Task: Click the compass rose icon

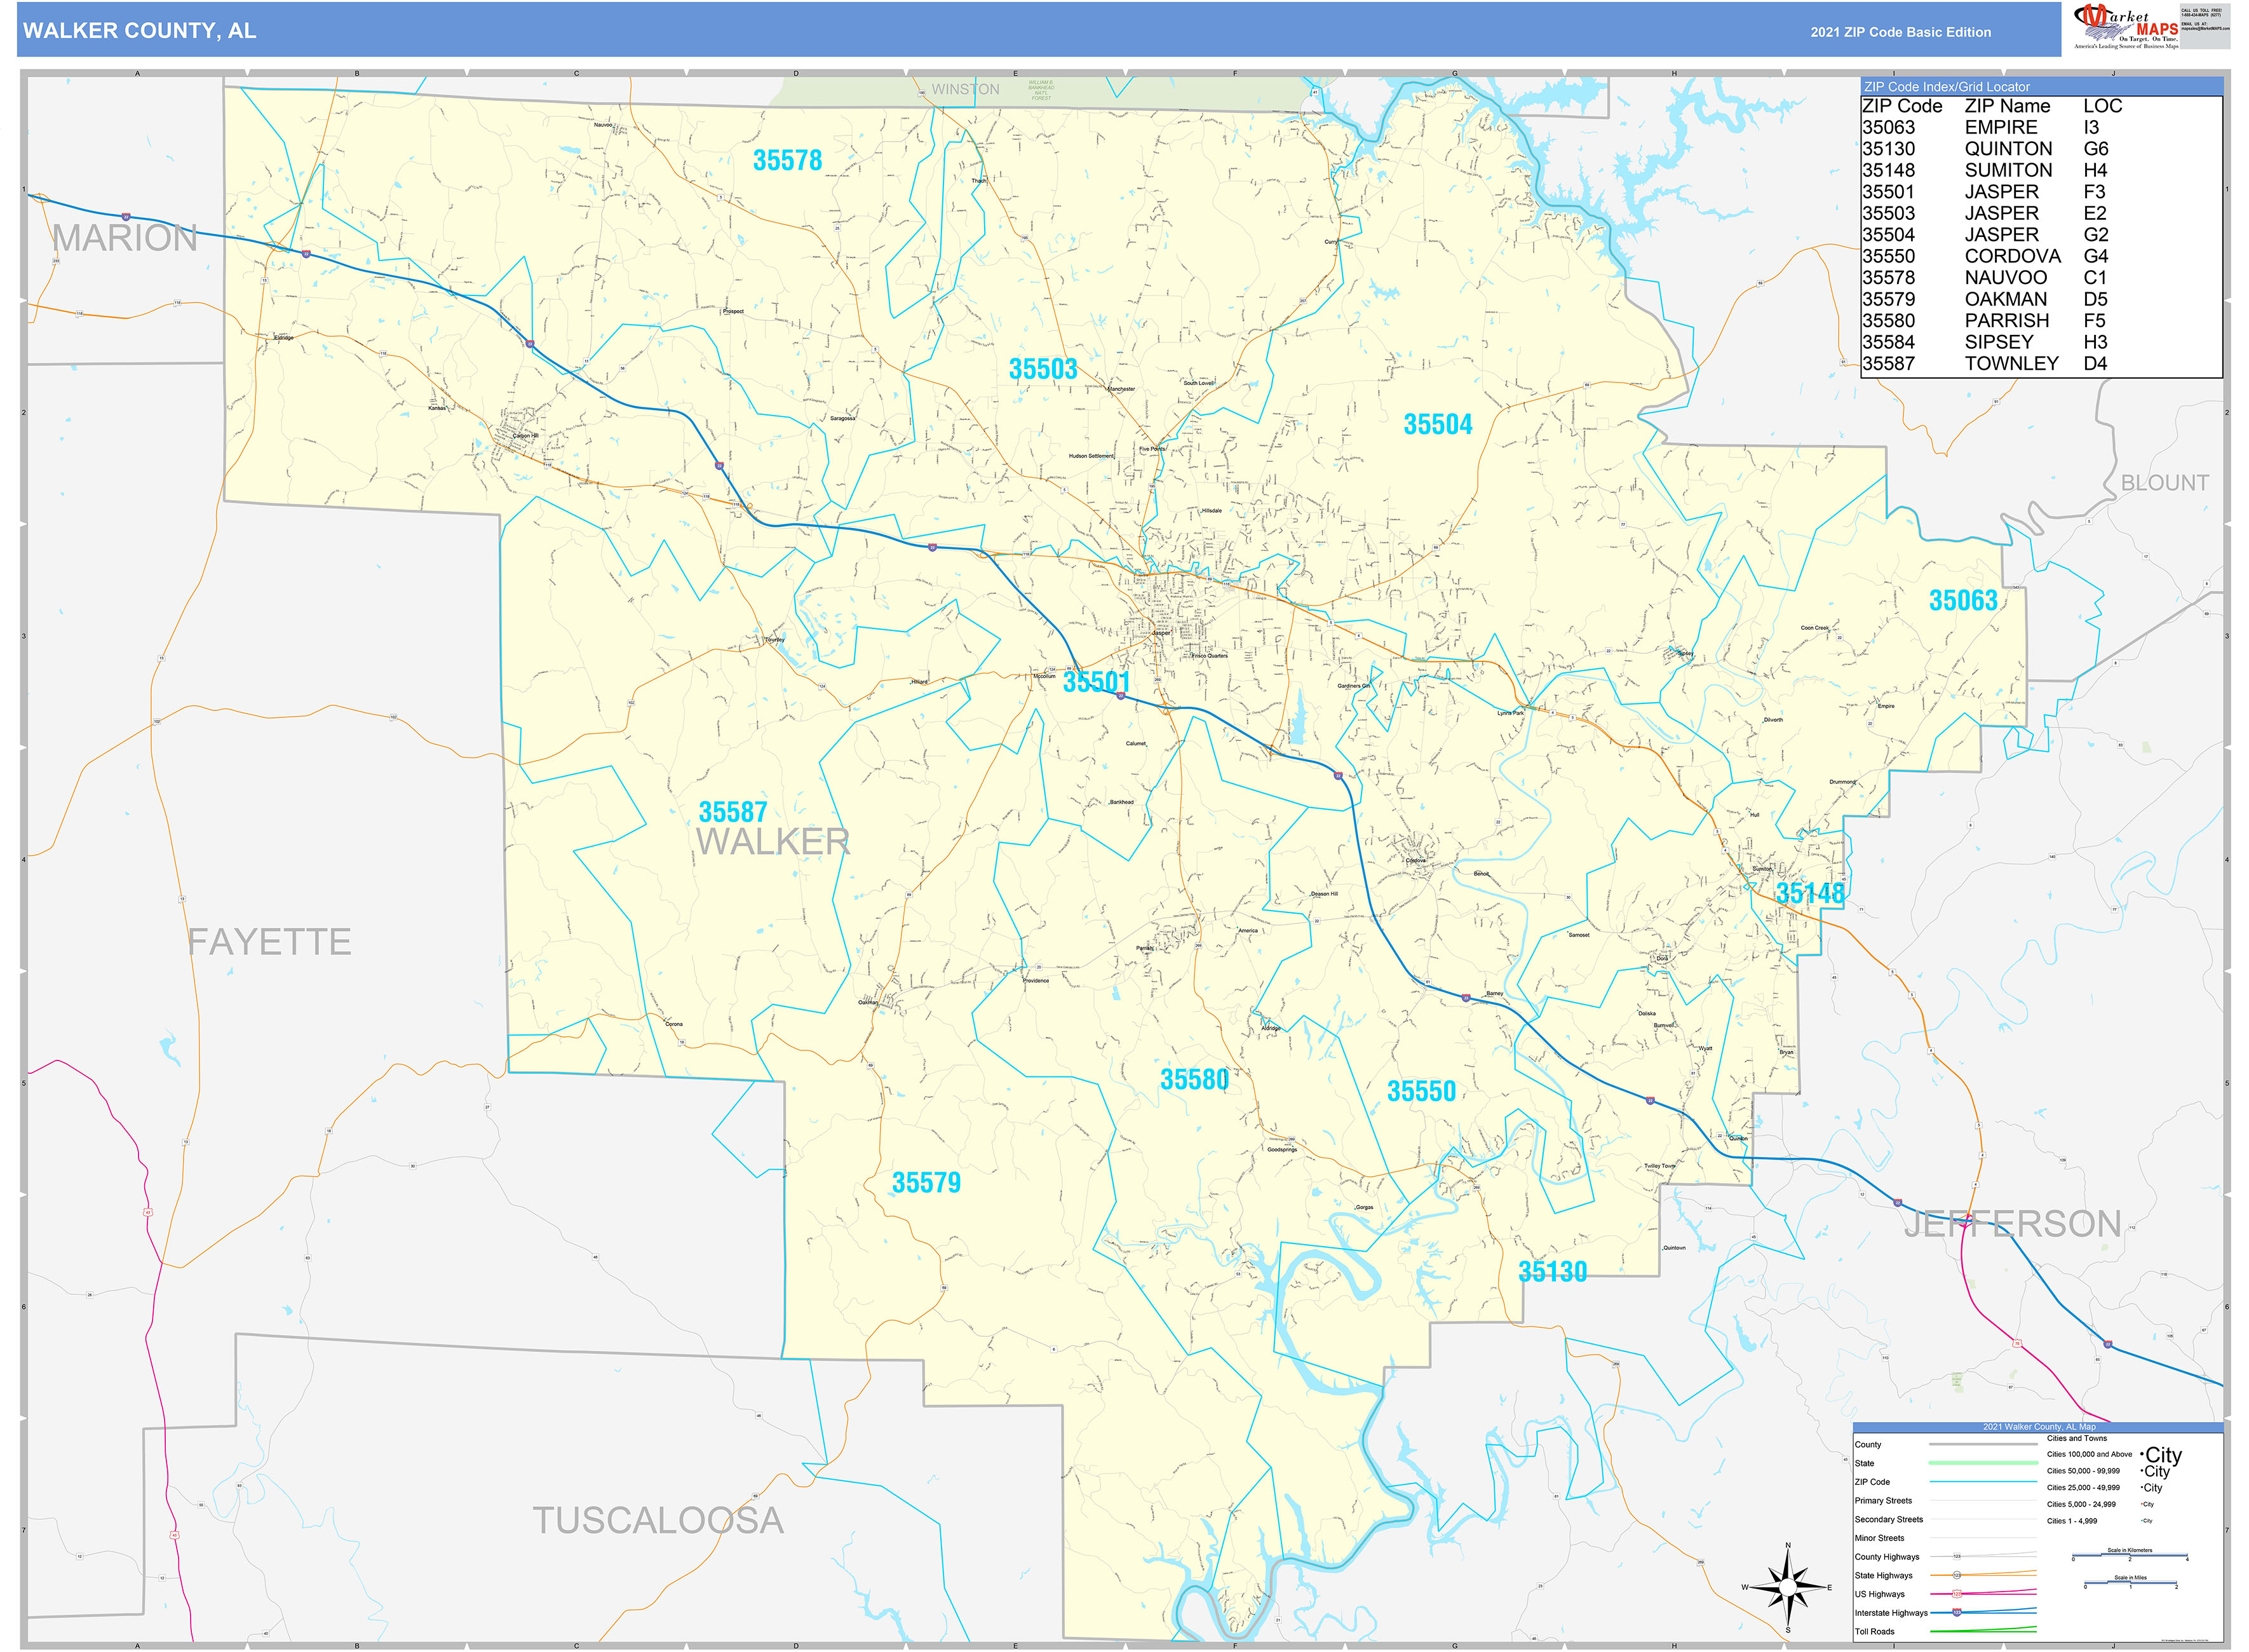Action: click(x=1787, y=1586)
